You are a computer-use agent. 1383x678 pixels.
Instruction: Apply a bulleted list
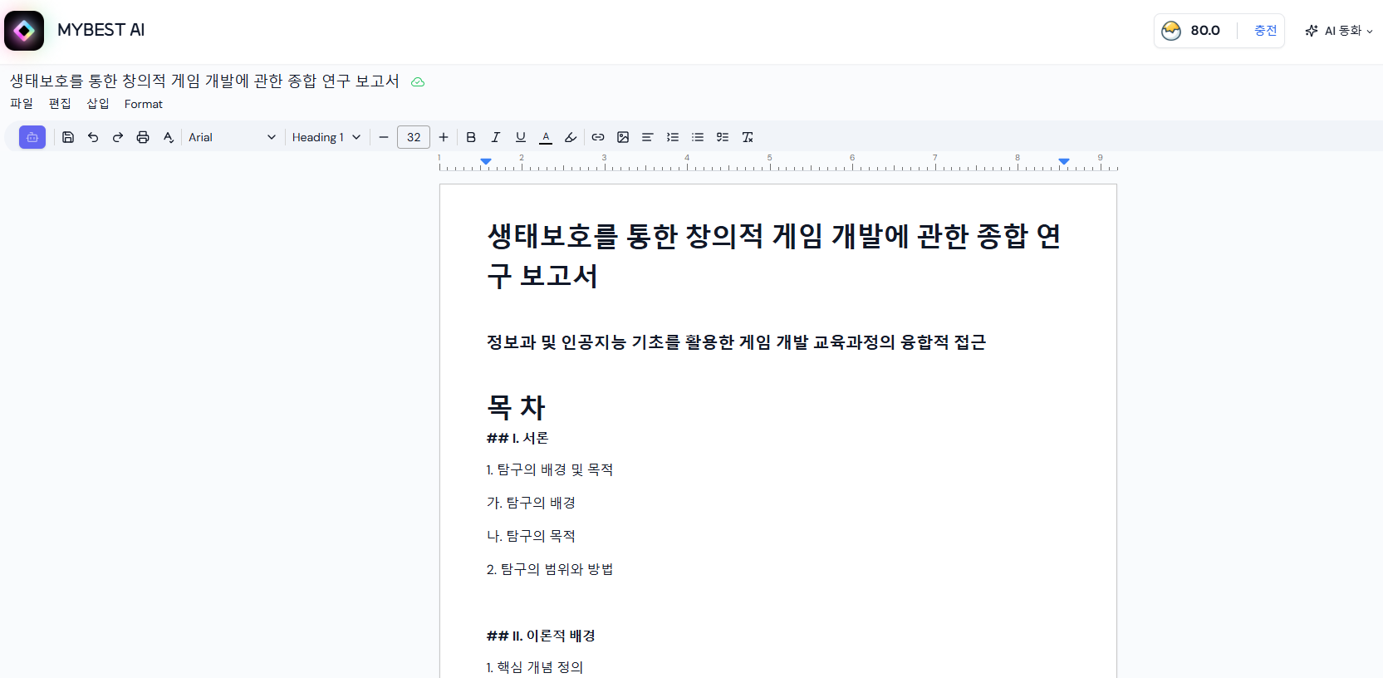(x=698, y=137)
